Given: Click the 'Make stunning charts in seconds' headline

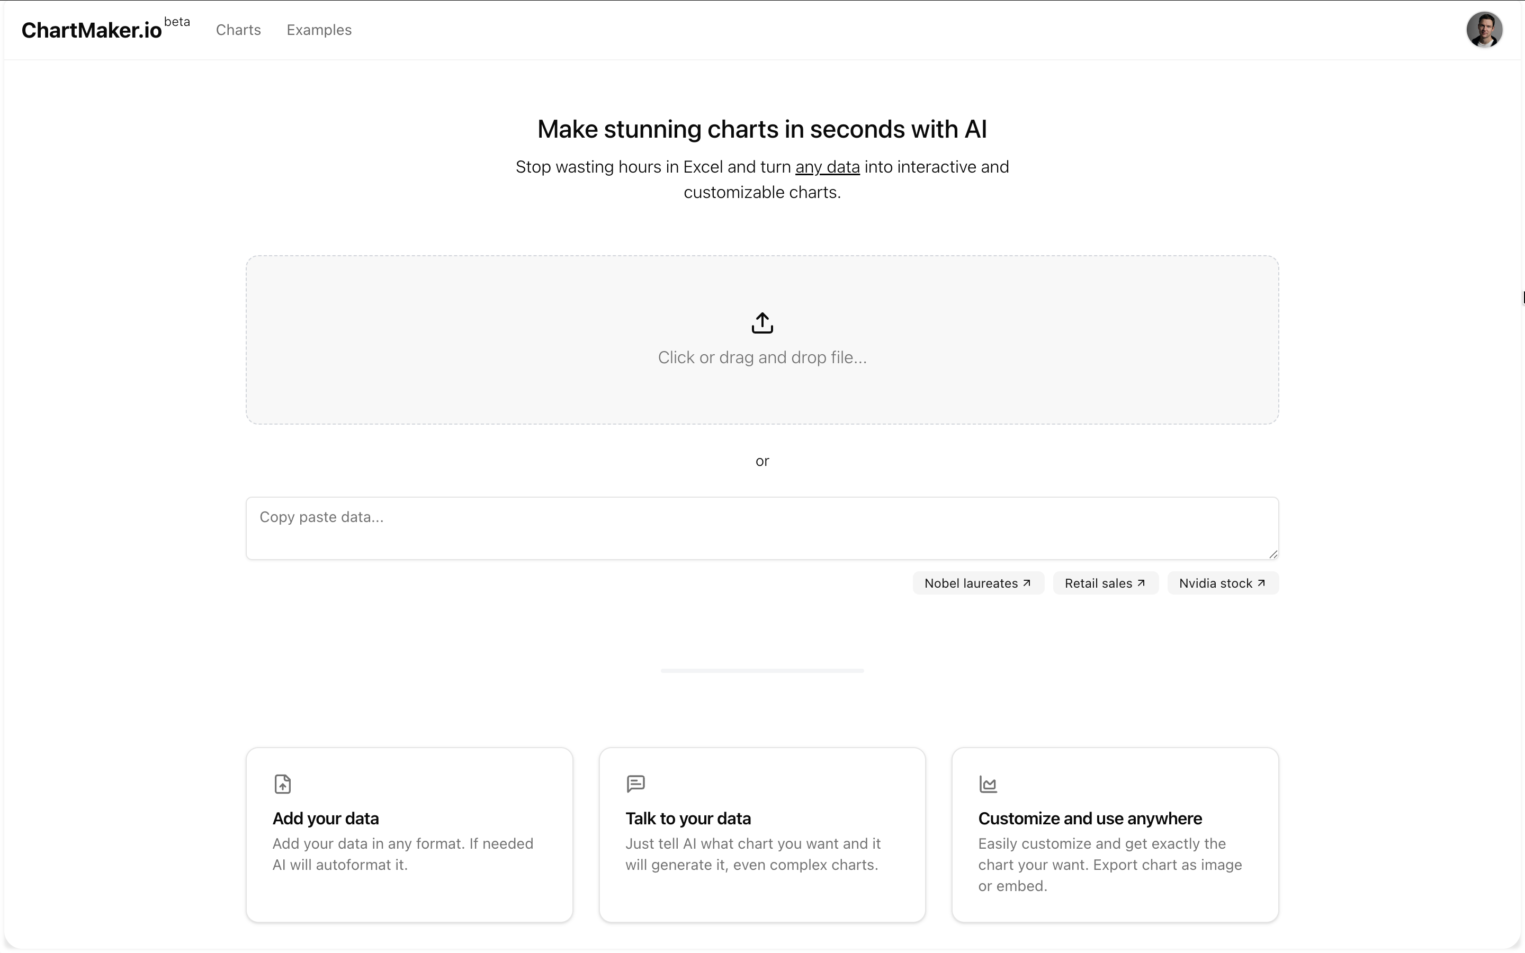Looking at the screenshot, I should [x=762, y=129].
